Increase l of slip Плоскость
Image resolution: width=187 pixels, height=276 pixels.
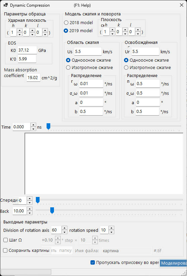[138, 30]
